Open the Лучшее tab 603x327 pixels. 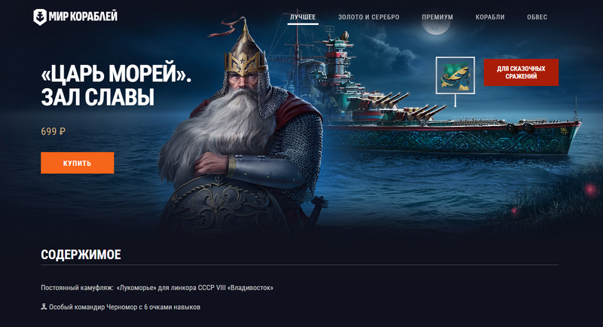[x=303, y=17]
